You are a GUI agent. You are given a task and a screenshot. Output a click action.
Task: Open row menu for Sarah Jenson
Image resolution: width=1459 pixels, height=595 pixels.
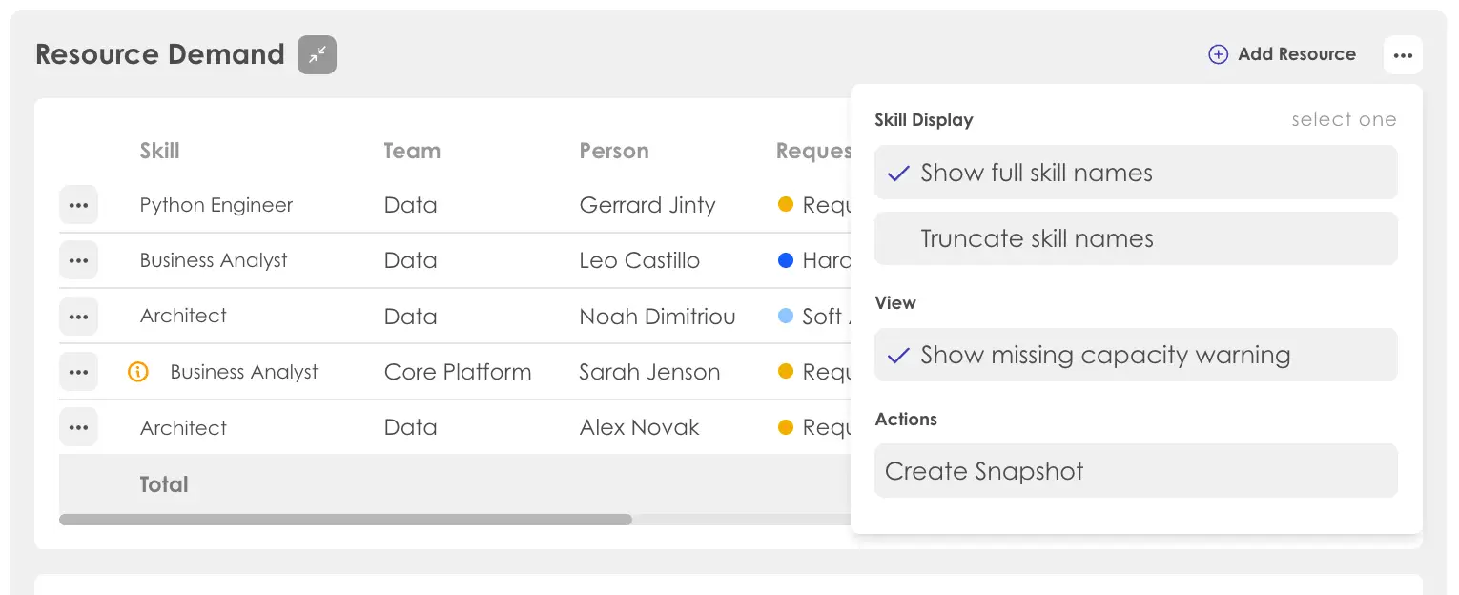(x=78, y=372)
